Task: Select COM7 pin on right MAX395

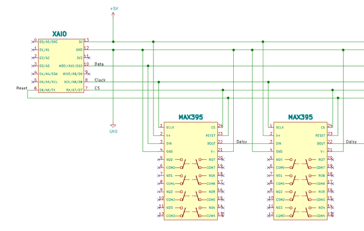Action: pos(321,168)
